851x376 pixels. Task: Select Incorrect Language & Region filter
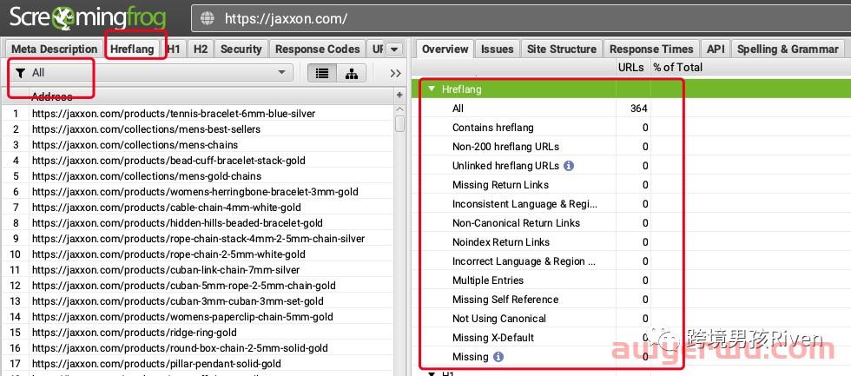coord(524,261)
